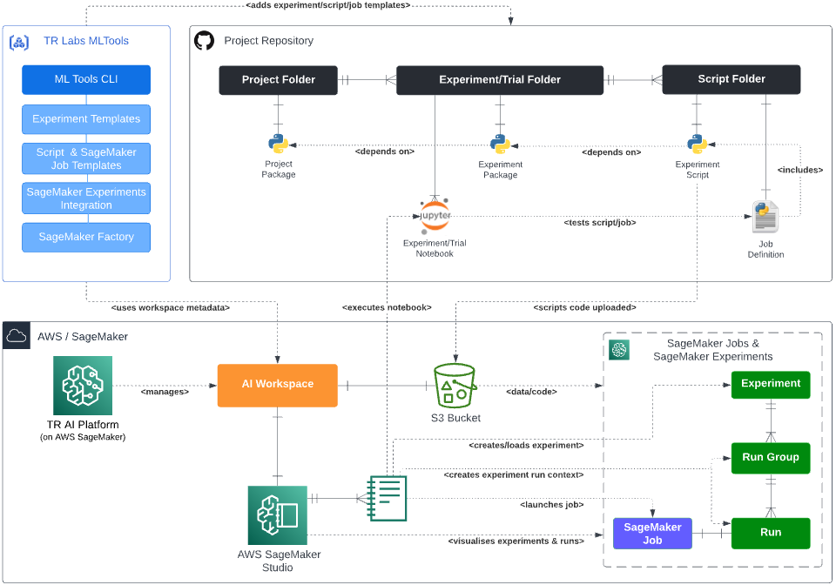The width and height of the screenshot is (836, 585).
Task: Click the 'creates experiment run context' label
Action: (x=514, y=475)
